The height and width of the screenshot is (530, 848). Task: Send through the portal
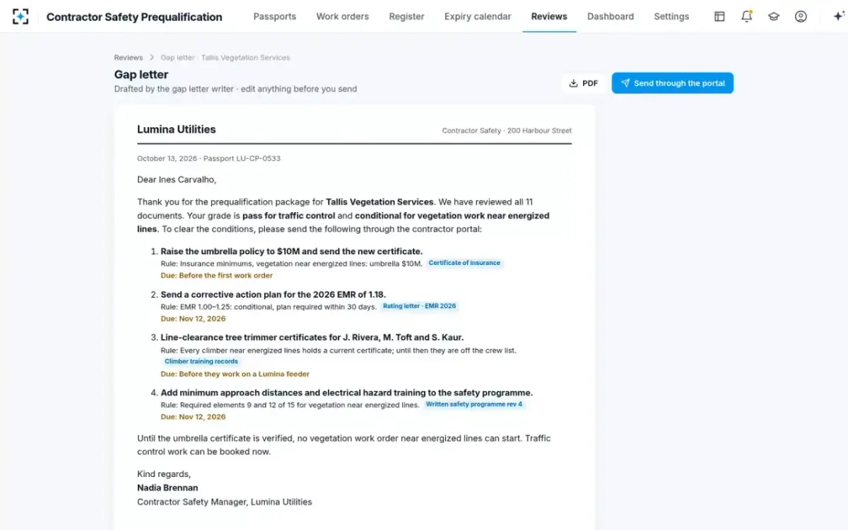coord(673,83)
